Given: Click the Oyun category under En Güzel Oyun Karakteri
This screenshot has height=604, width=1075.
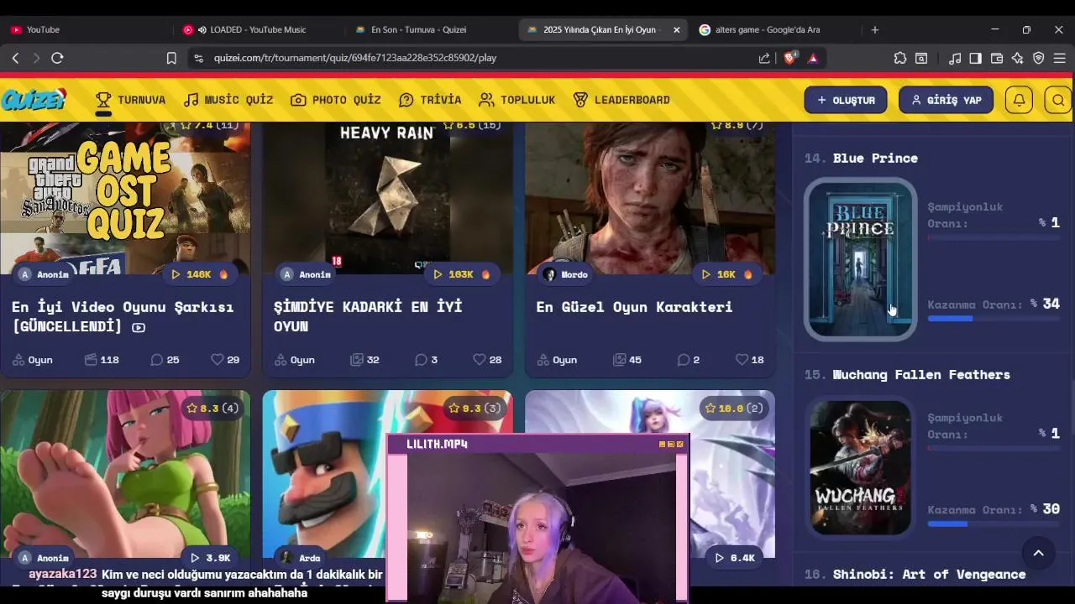Looking at the screenshot, I should pos(557,359).
